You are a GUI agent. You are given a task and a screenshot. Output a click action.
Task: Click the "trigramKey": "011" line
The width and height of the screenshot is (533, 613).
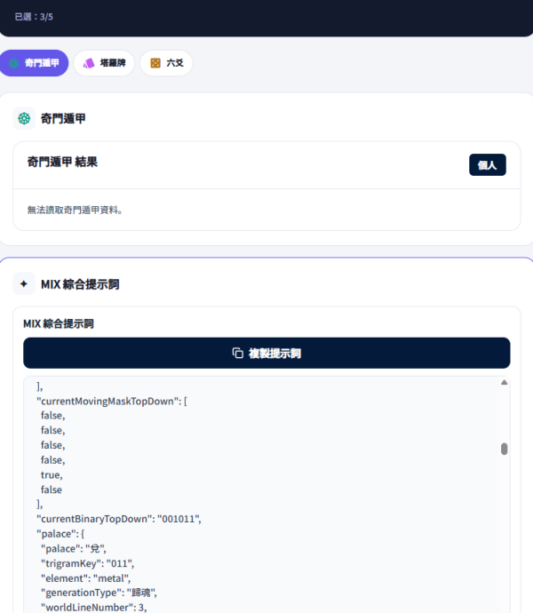pyautogui.click(x=88, y=563)
